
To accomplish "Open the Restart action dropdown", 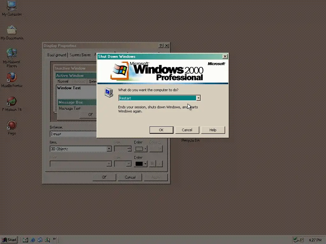I will pyautogui.click(x=198, y=98).
